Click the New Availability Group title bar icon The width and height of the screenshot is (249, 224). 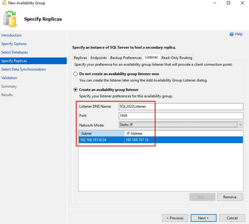click(x=4, y=3)
